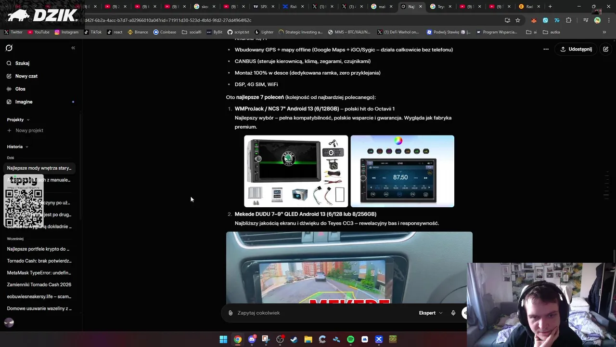
Task: Click the attach file paperclip icon
Action: click(x=231, y=313)
